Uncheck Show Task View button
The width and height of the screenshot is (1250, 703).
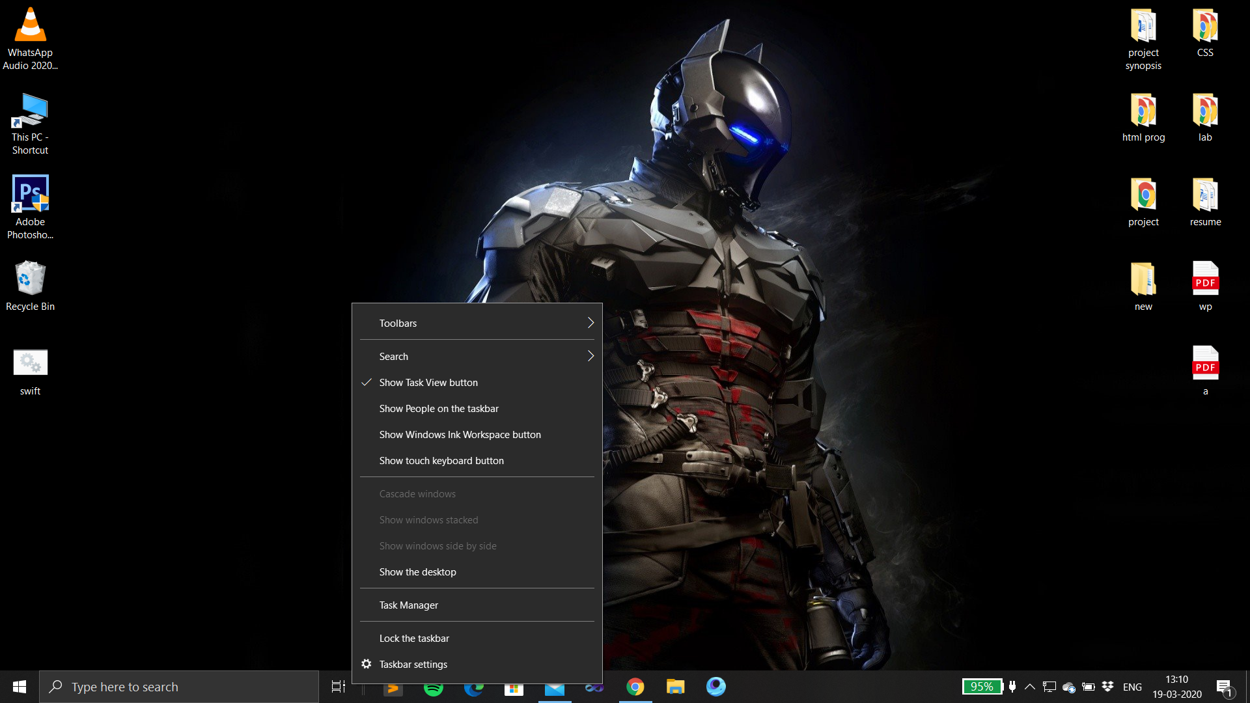coord(477,383)
